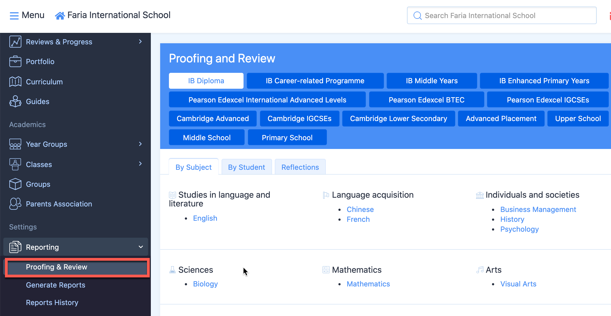Open the Biology subject link

(x=205, y=284)
